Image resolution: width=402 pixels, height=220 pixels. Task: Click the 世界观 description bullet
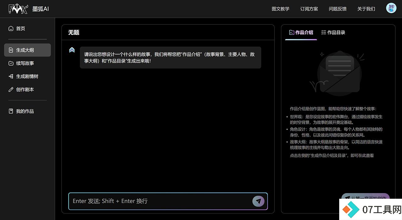click(336, 120)
